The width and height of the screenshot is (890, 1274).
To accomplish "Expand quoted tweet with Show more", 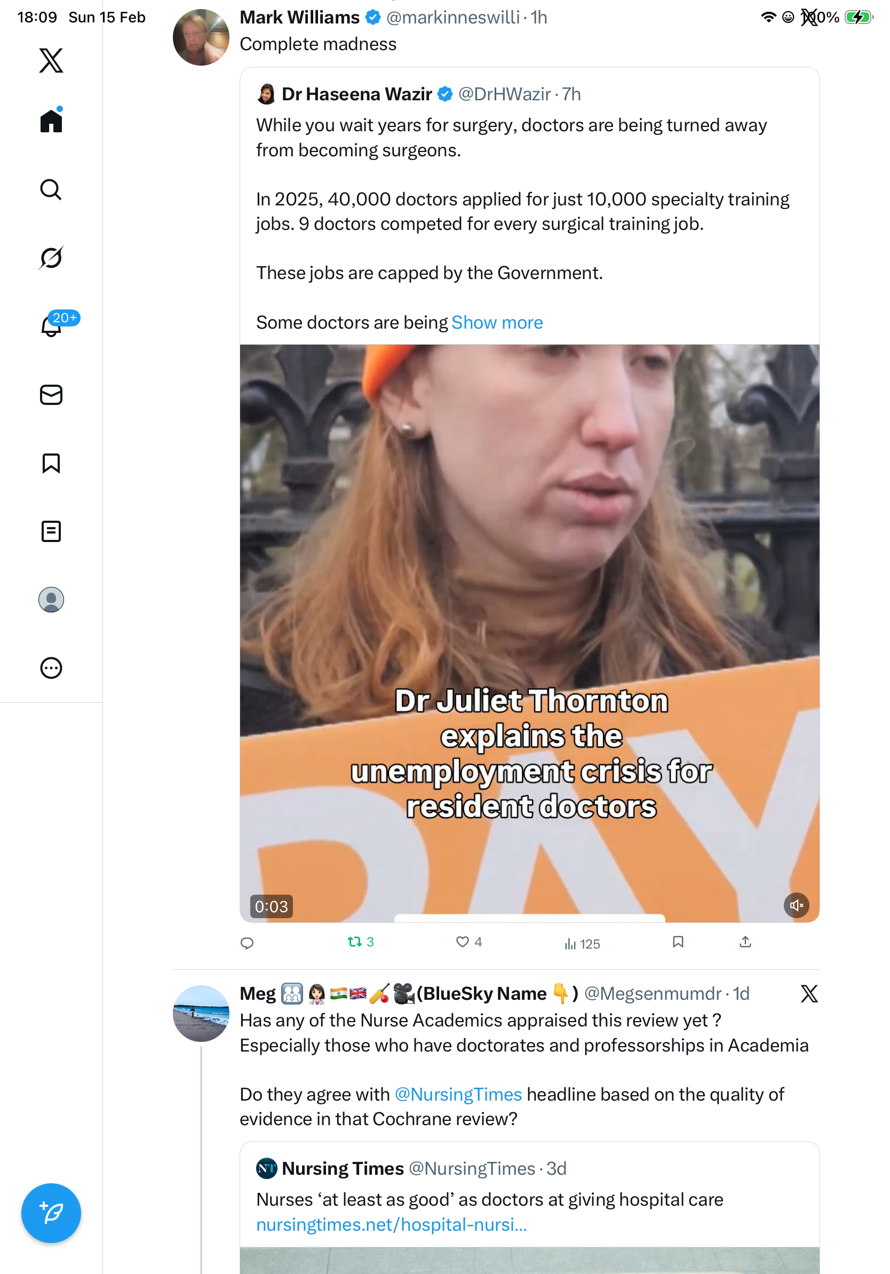I will click(497, 322).
